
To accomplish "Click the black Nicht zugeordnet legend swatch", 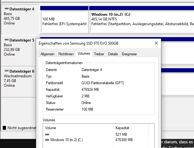I will tap(4, 128).
